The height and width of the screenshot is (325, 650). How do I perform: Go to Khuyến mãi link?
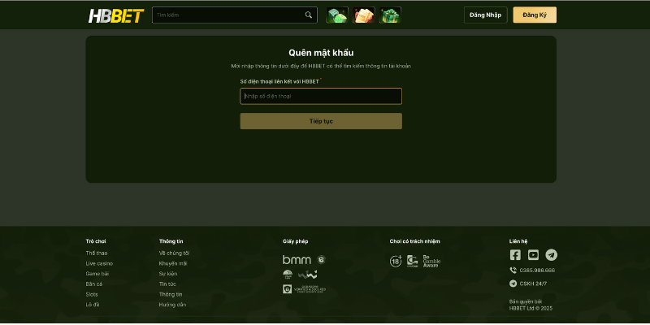click(x=173, y=263)
